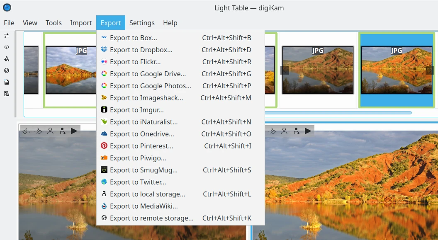This screenshot has width=438, height=240.
Task: Rotate the left preview image left
Action: pyautogui.click(x=26, y=131)
